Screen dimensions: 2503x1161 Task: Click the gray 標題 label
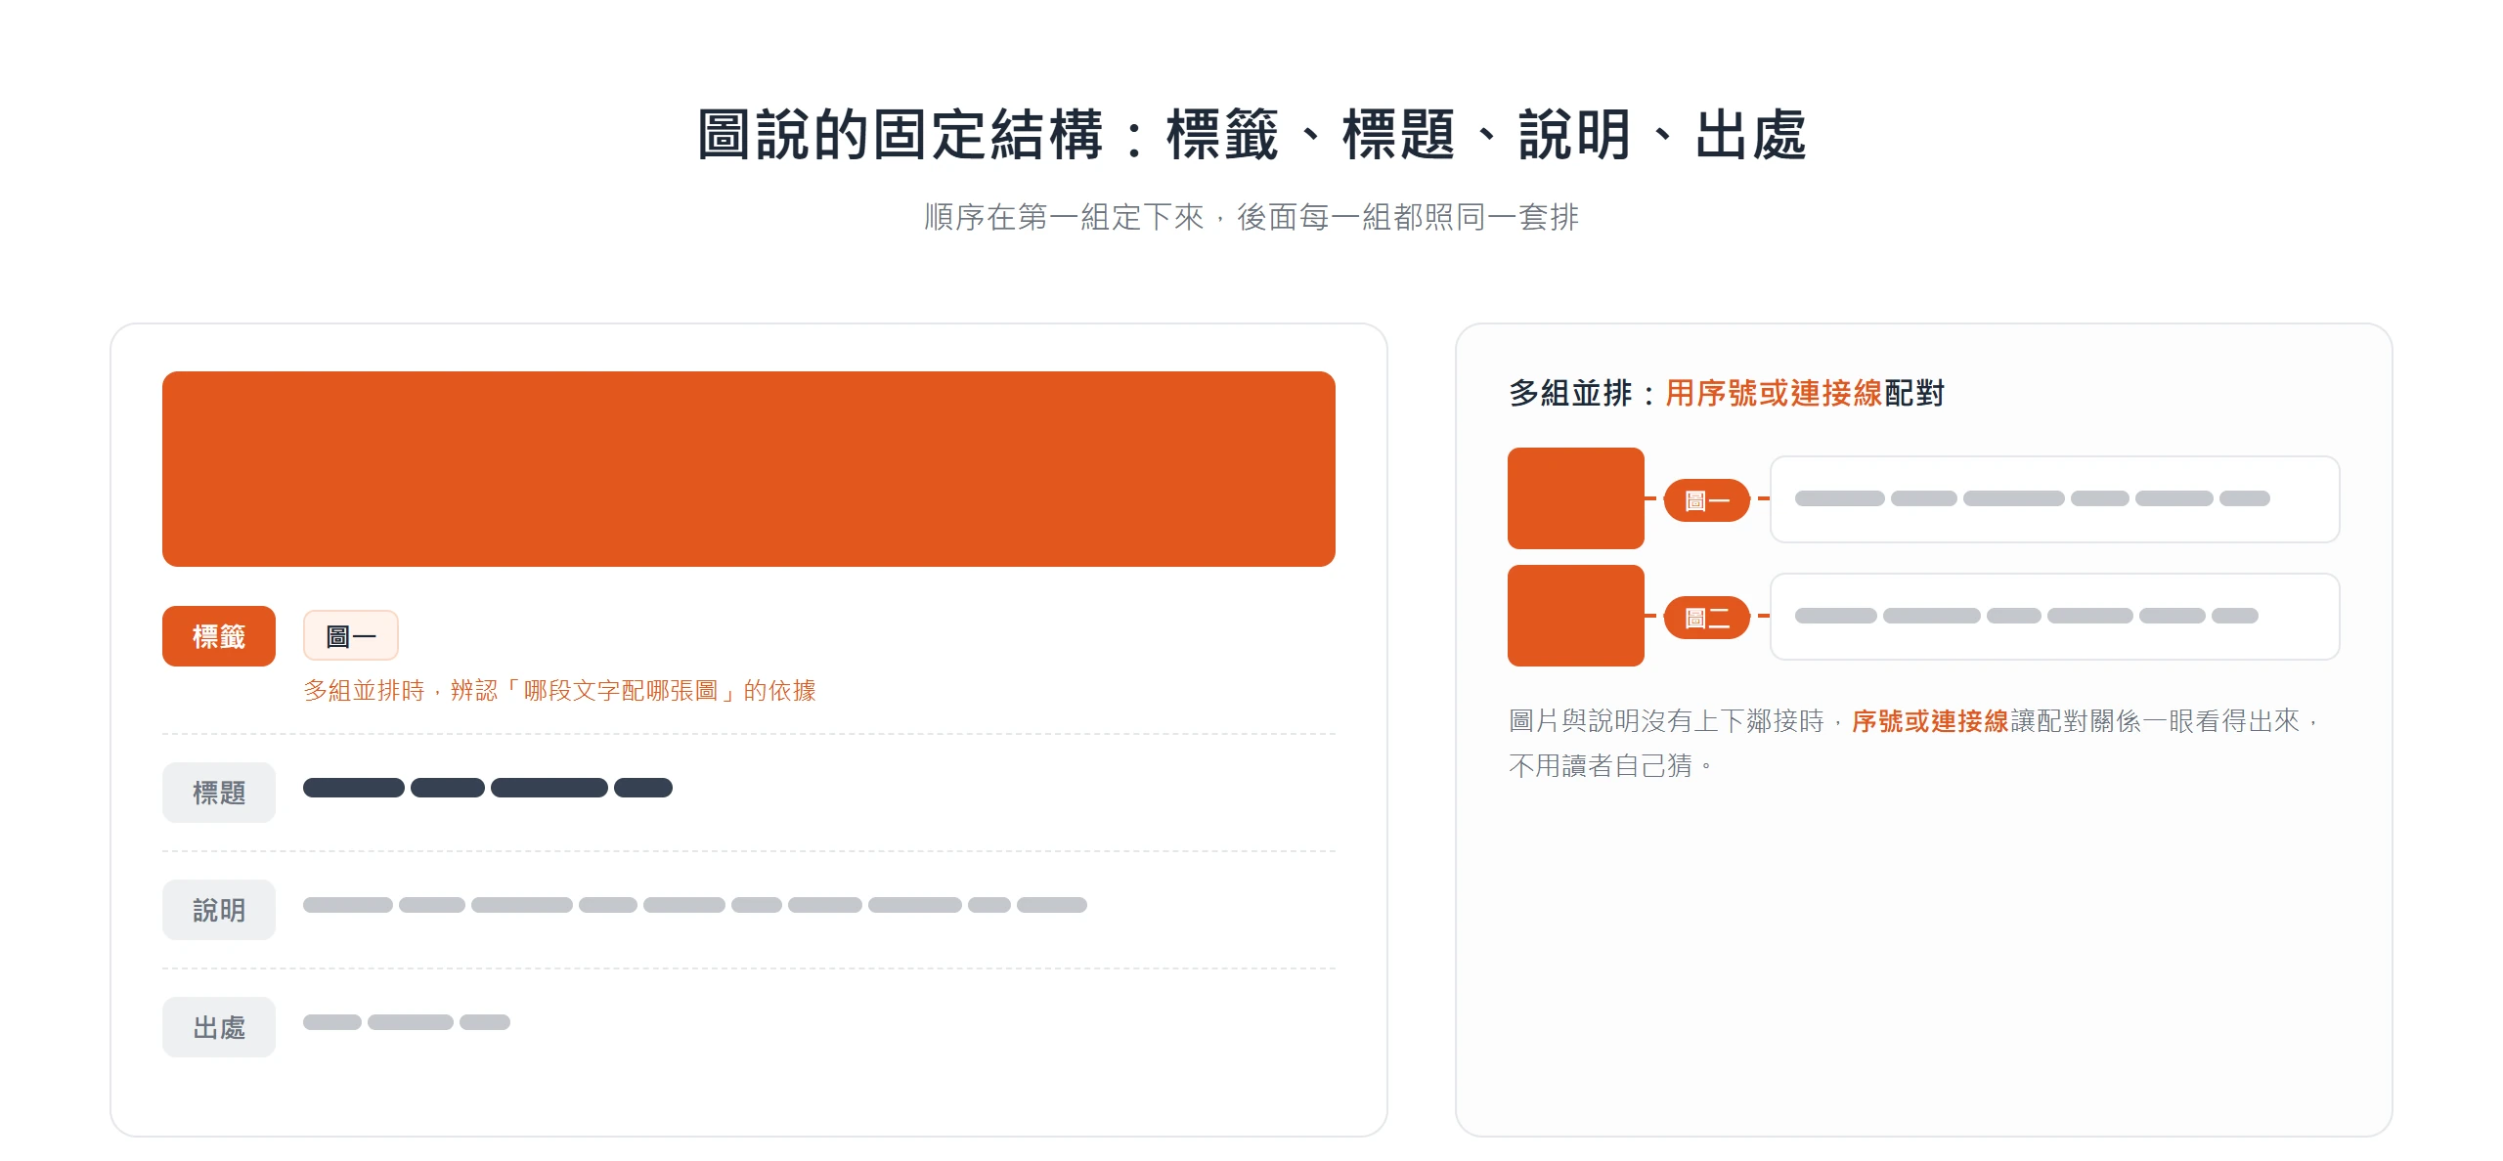click(x=219, y=793)
